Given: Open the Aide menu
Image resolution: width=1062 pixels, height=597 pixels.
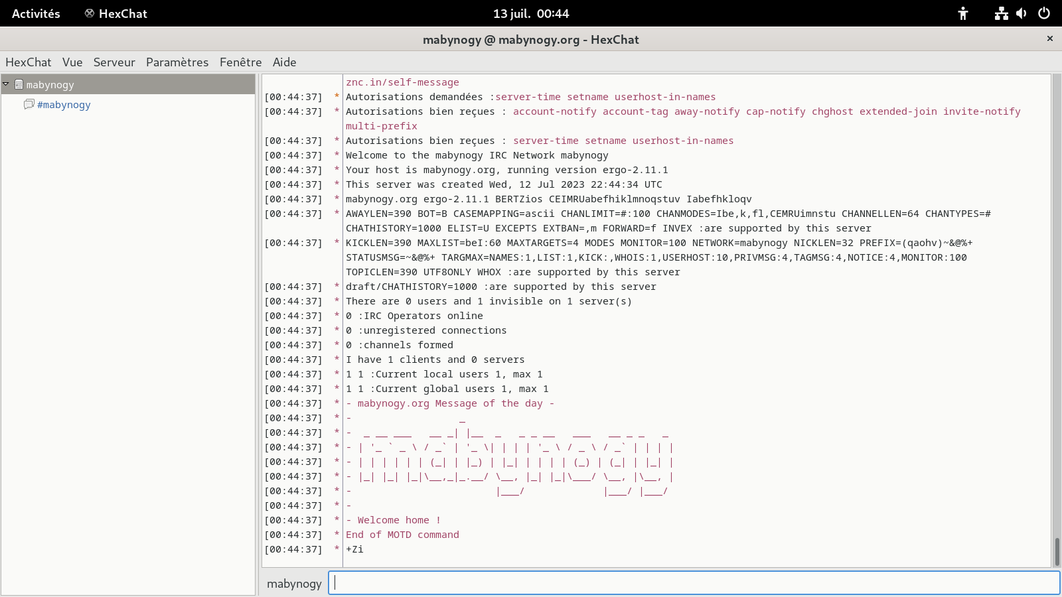Looking at the screenshot, I should 284,62.
